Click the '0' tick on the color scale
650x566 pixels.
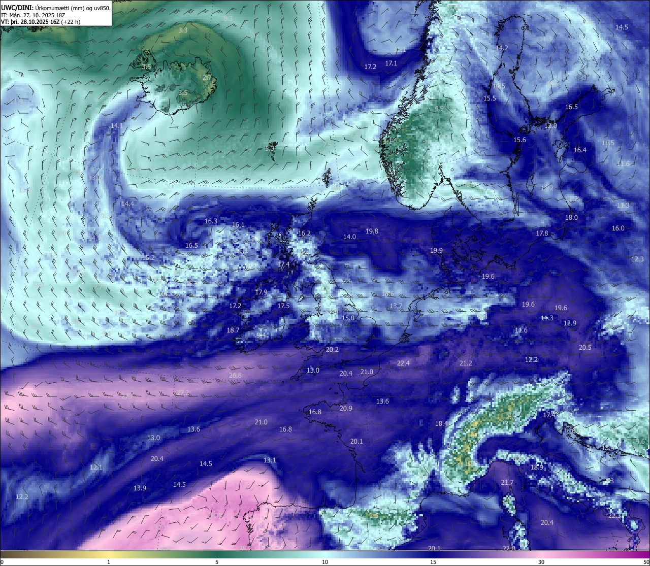coord(2,562)
